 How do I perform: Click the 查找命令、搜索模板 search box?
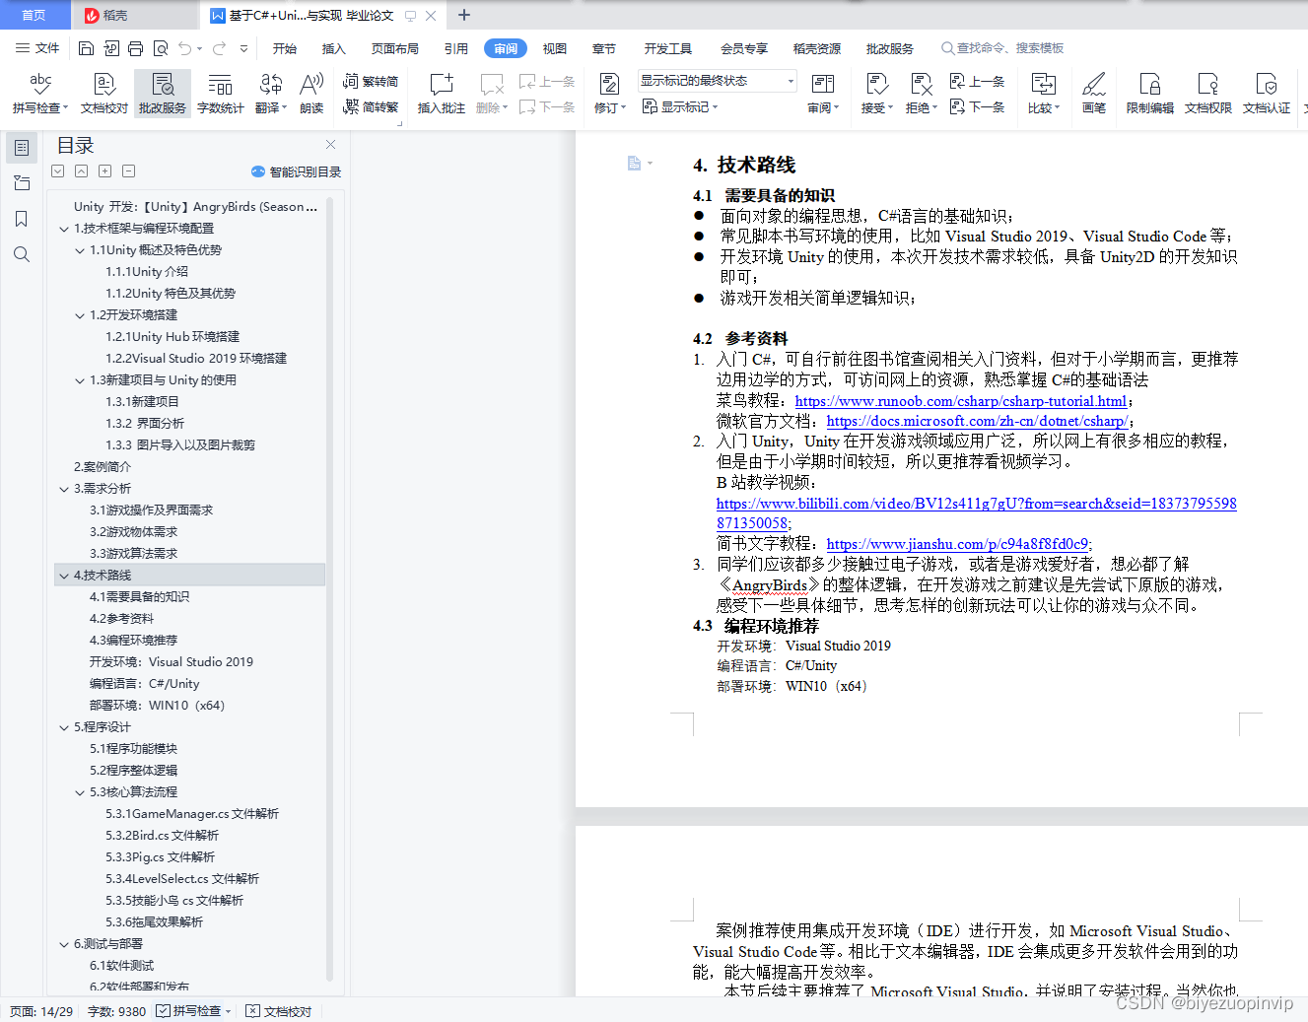click(1002, 48)
